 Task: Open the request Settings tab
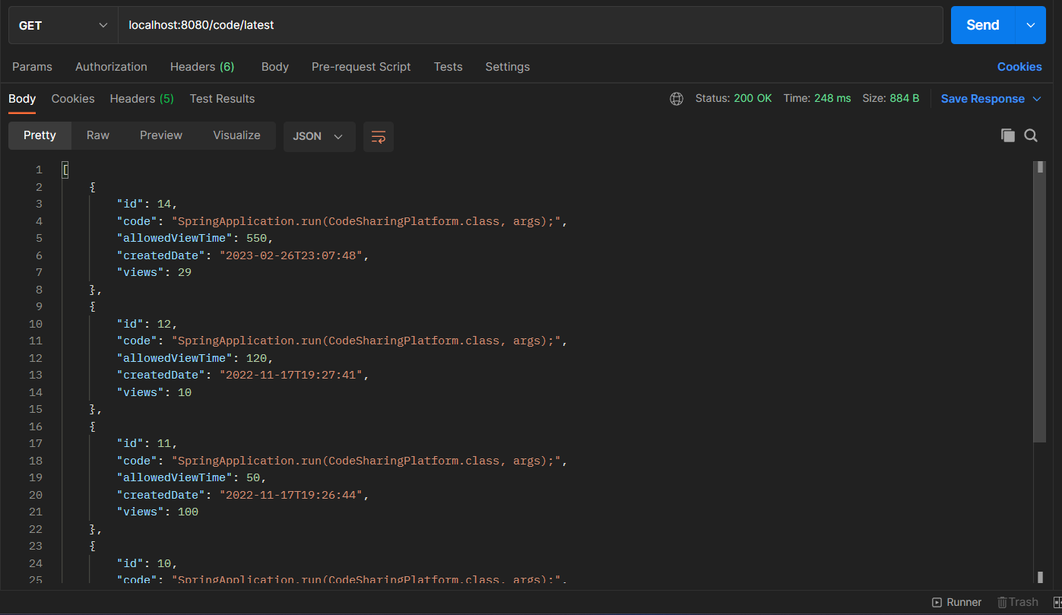pyautogui.click(x=507, y=67)
